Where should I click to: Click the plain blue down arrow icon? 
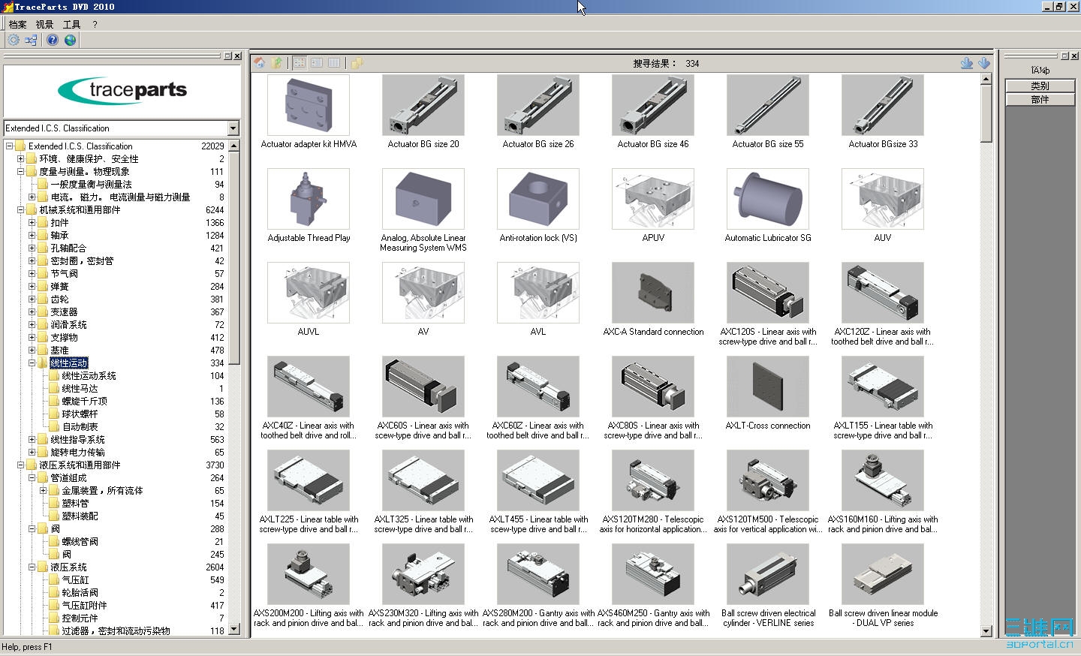(x=984, y=63)
